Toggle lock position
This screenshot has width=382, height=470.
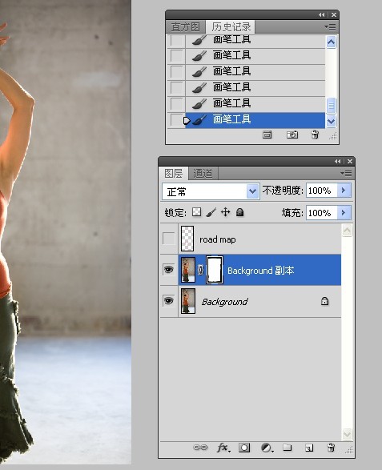tap(226, 212)
